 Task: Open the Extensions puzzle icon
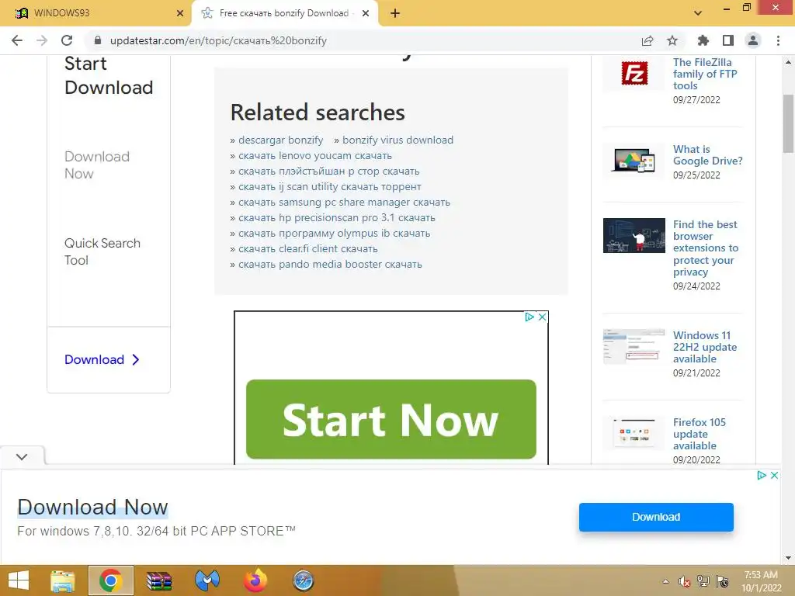click(x=703, y=40)
